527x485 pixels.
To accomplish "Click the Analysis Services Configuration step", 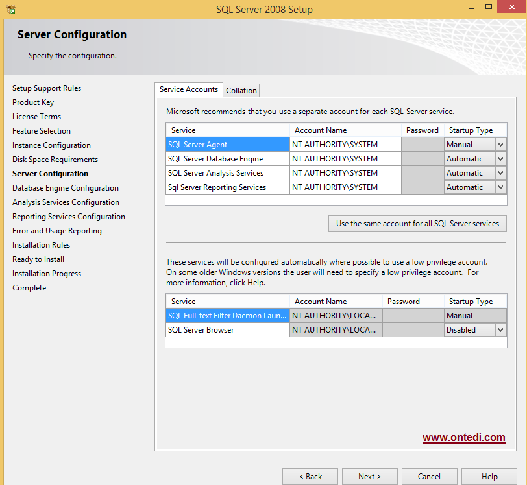I will pos(66,202).
